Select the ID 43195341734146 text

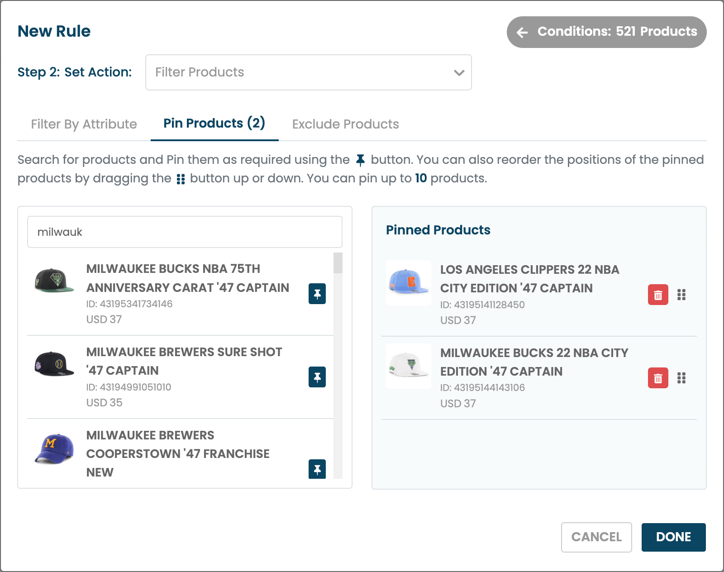coord(129,304)
